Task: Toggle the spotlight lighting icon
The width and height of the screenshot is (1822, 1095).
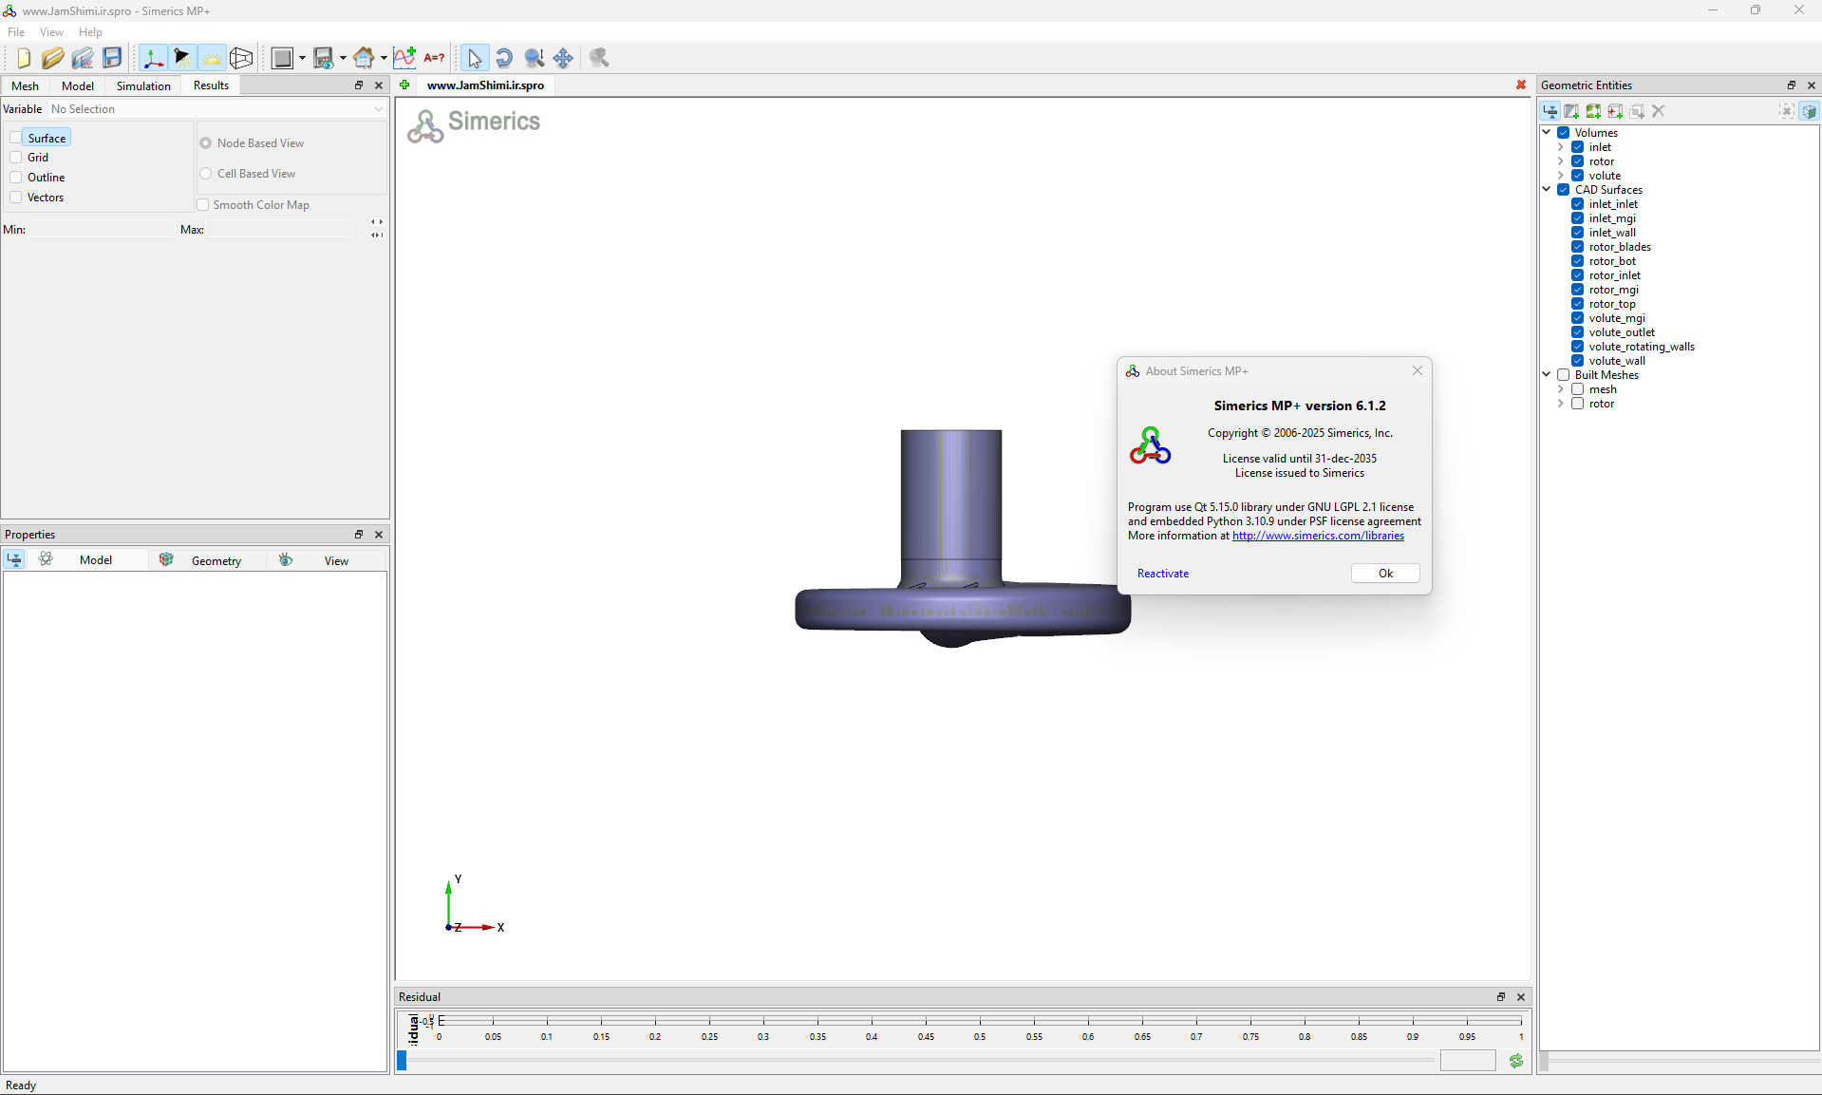Action: (182, 58)
